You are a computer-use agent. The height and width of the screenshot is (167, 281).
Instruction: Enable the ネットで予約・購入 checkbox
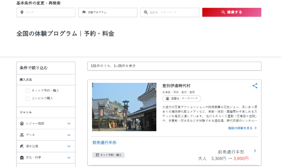tap(28, 91)
